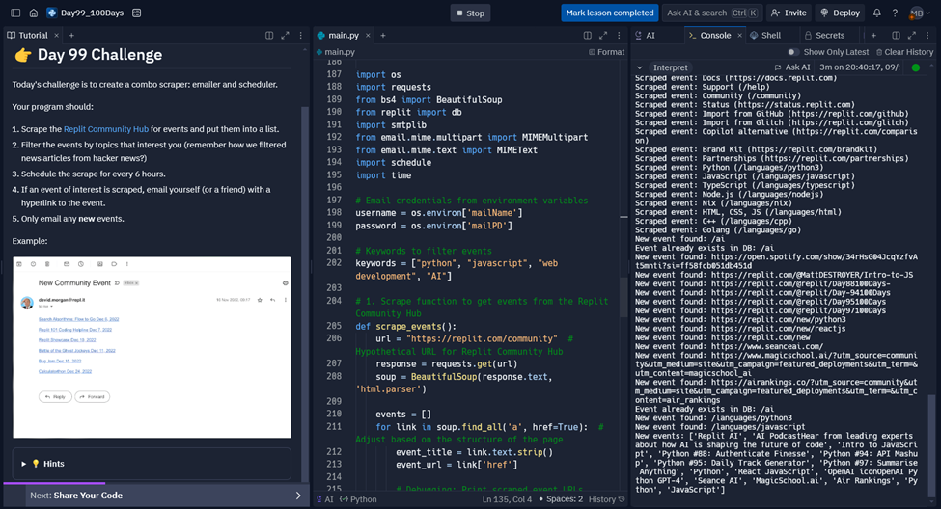The image size is (941, 509).
Task: Open Console pane more options menu
Action: click(x=927, y=36)
